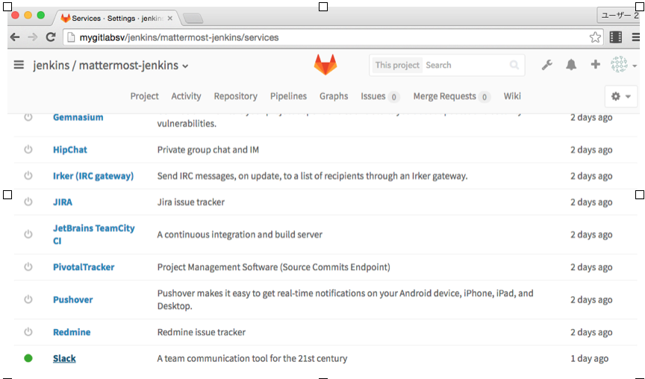Click the power icon for JIRA
The height and width of the screenshot is (379, 645).
coord(28,202)
